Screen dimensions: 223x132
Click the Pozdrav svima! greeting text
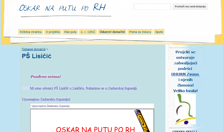pos(46,77)
